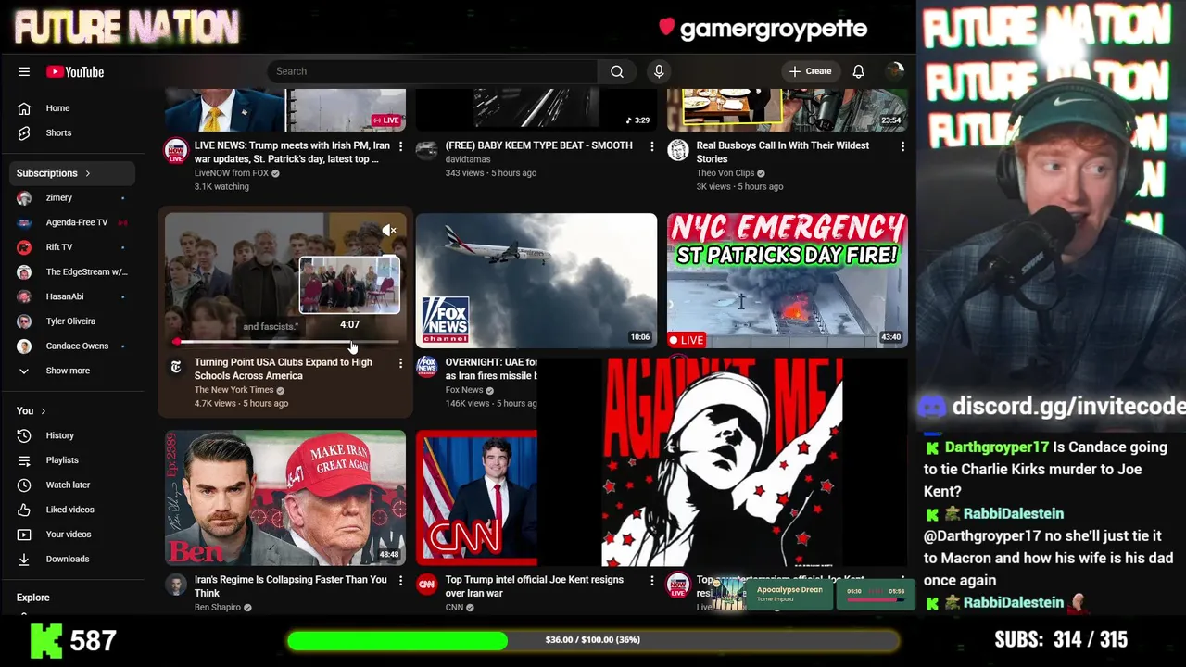Open LiveNOW from FOX channel avatar
This screenshot has height=667, width=1186.
[x=176, y=150]
